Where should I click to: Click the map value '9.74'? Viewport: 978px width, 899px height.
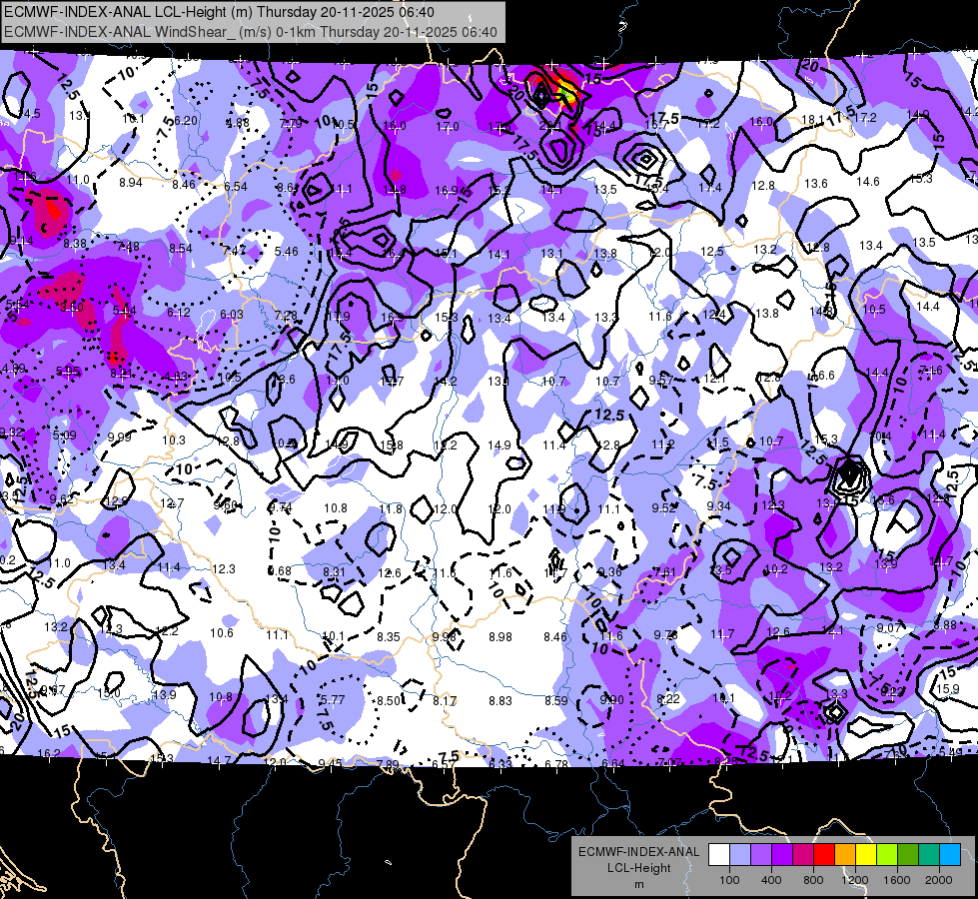point(280,507)
